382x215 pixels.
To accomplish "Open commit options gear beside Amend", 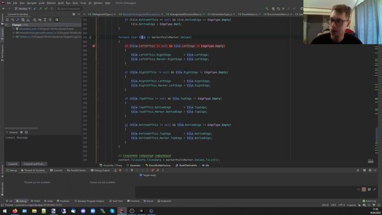I will click(x=21, y=132).
